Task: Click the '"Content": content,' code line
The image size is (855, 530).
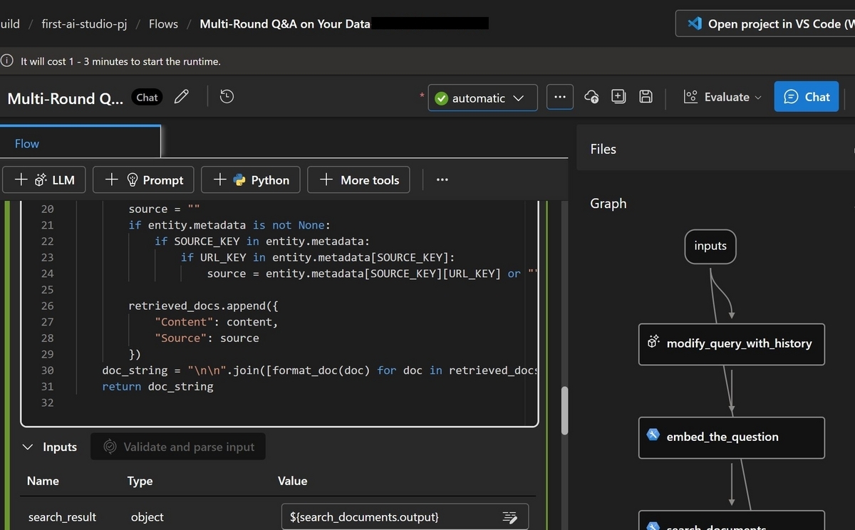Action: click(216, 322)
